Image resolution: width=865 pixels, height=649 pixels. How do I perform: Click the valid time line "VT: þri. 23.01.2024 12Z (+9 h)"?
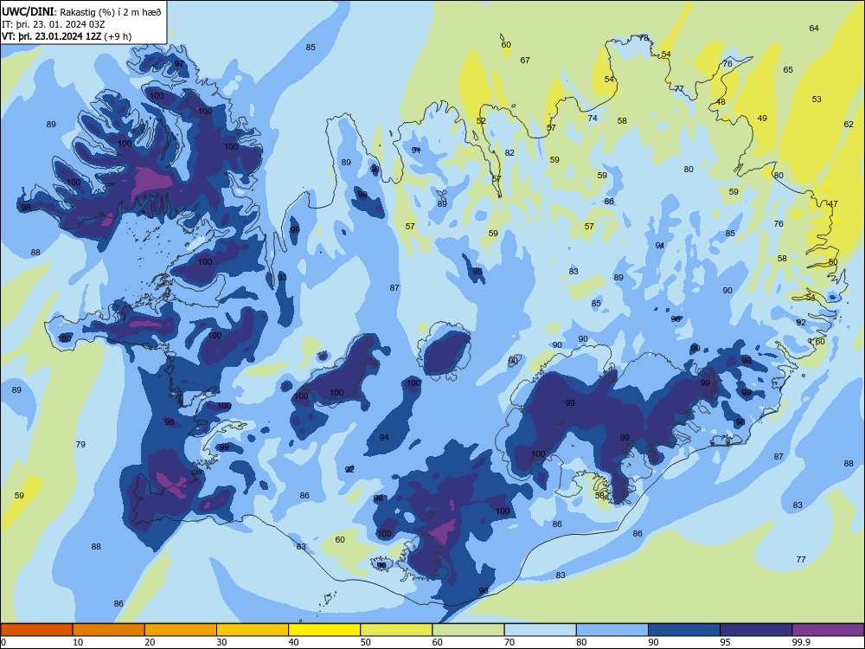tap(67, 36)
